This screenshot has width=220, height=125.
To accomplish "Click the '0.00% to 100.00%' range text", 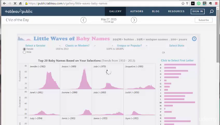I will tap(115, 49).
